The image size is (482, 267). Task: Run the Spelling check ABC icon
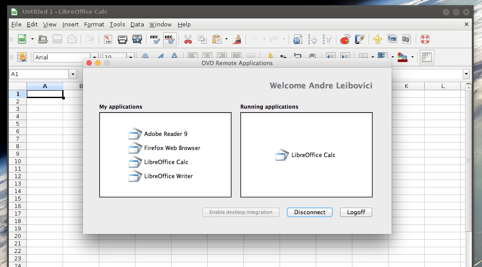tap(155, 39)
